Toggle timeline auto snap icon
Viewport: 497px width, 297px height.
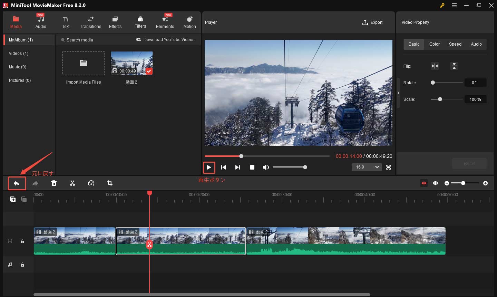424,183
